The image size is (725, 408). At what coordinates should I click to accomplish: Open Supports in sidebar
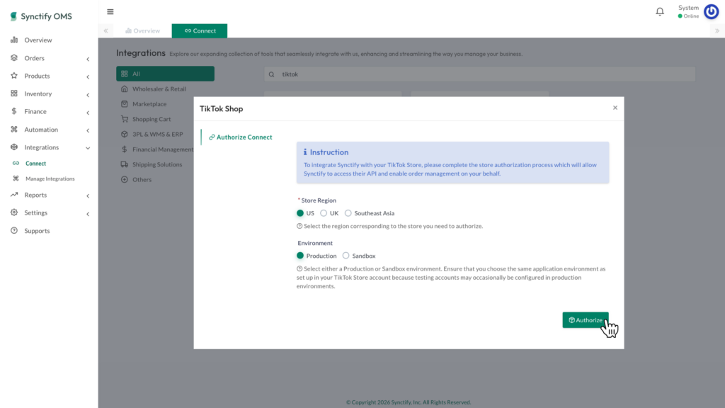pyautogui.click(x=37, y=231)
